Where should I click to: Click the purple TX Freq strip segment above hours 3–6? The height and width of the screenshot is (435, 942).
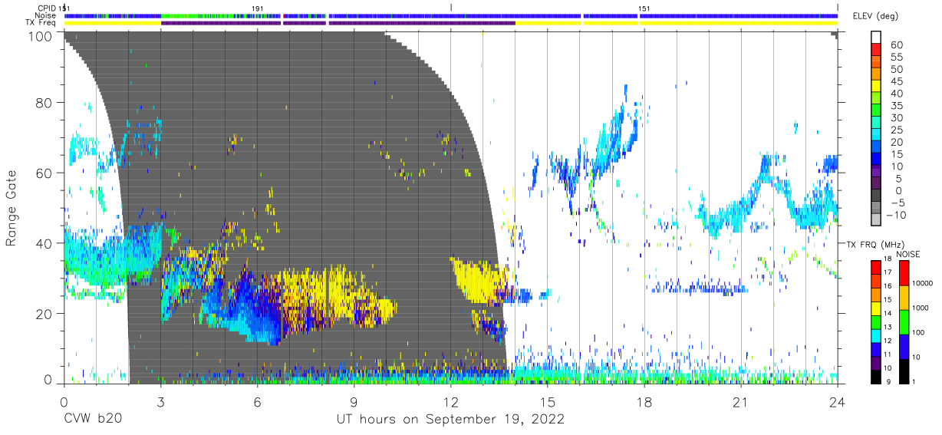click(x=221, y=23)
